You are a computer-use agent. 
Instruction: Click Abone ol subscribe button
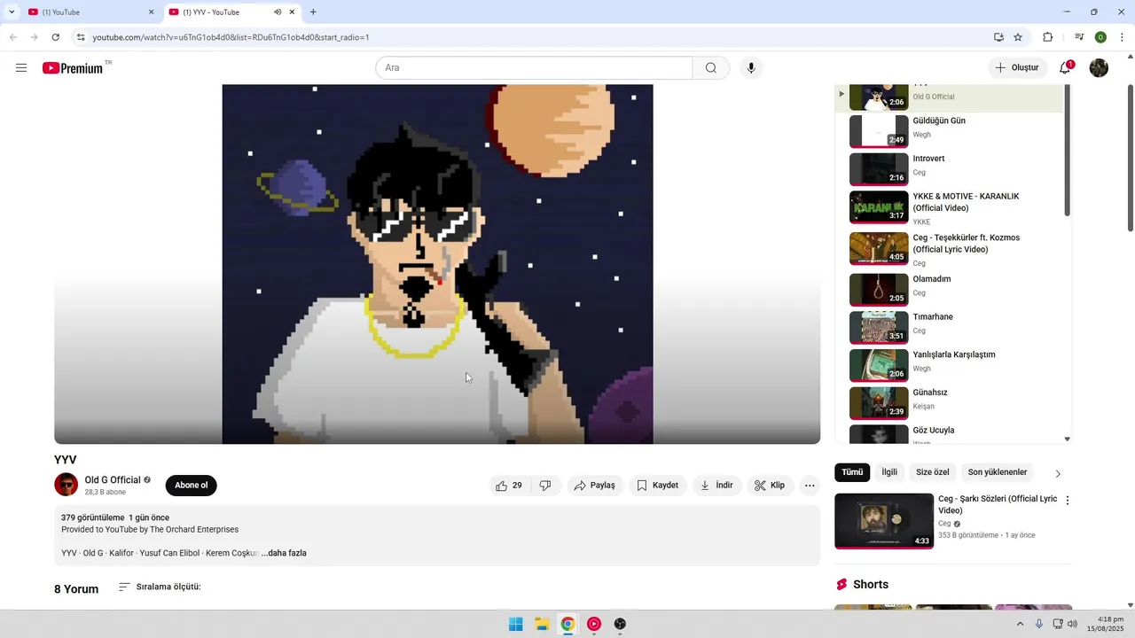pyautogui.click(x=191, y=486)
